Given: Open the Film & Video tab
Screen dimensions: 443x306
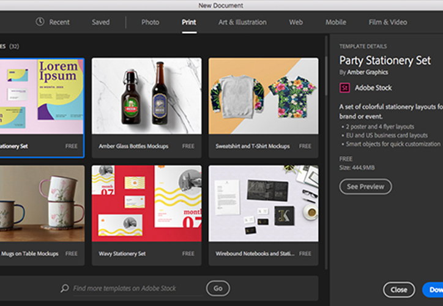Looking at the screenshot, I should coord(388,22).
